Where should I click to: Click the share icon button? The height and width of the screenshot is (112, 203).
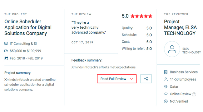[x=146, y=79]
